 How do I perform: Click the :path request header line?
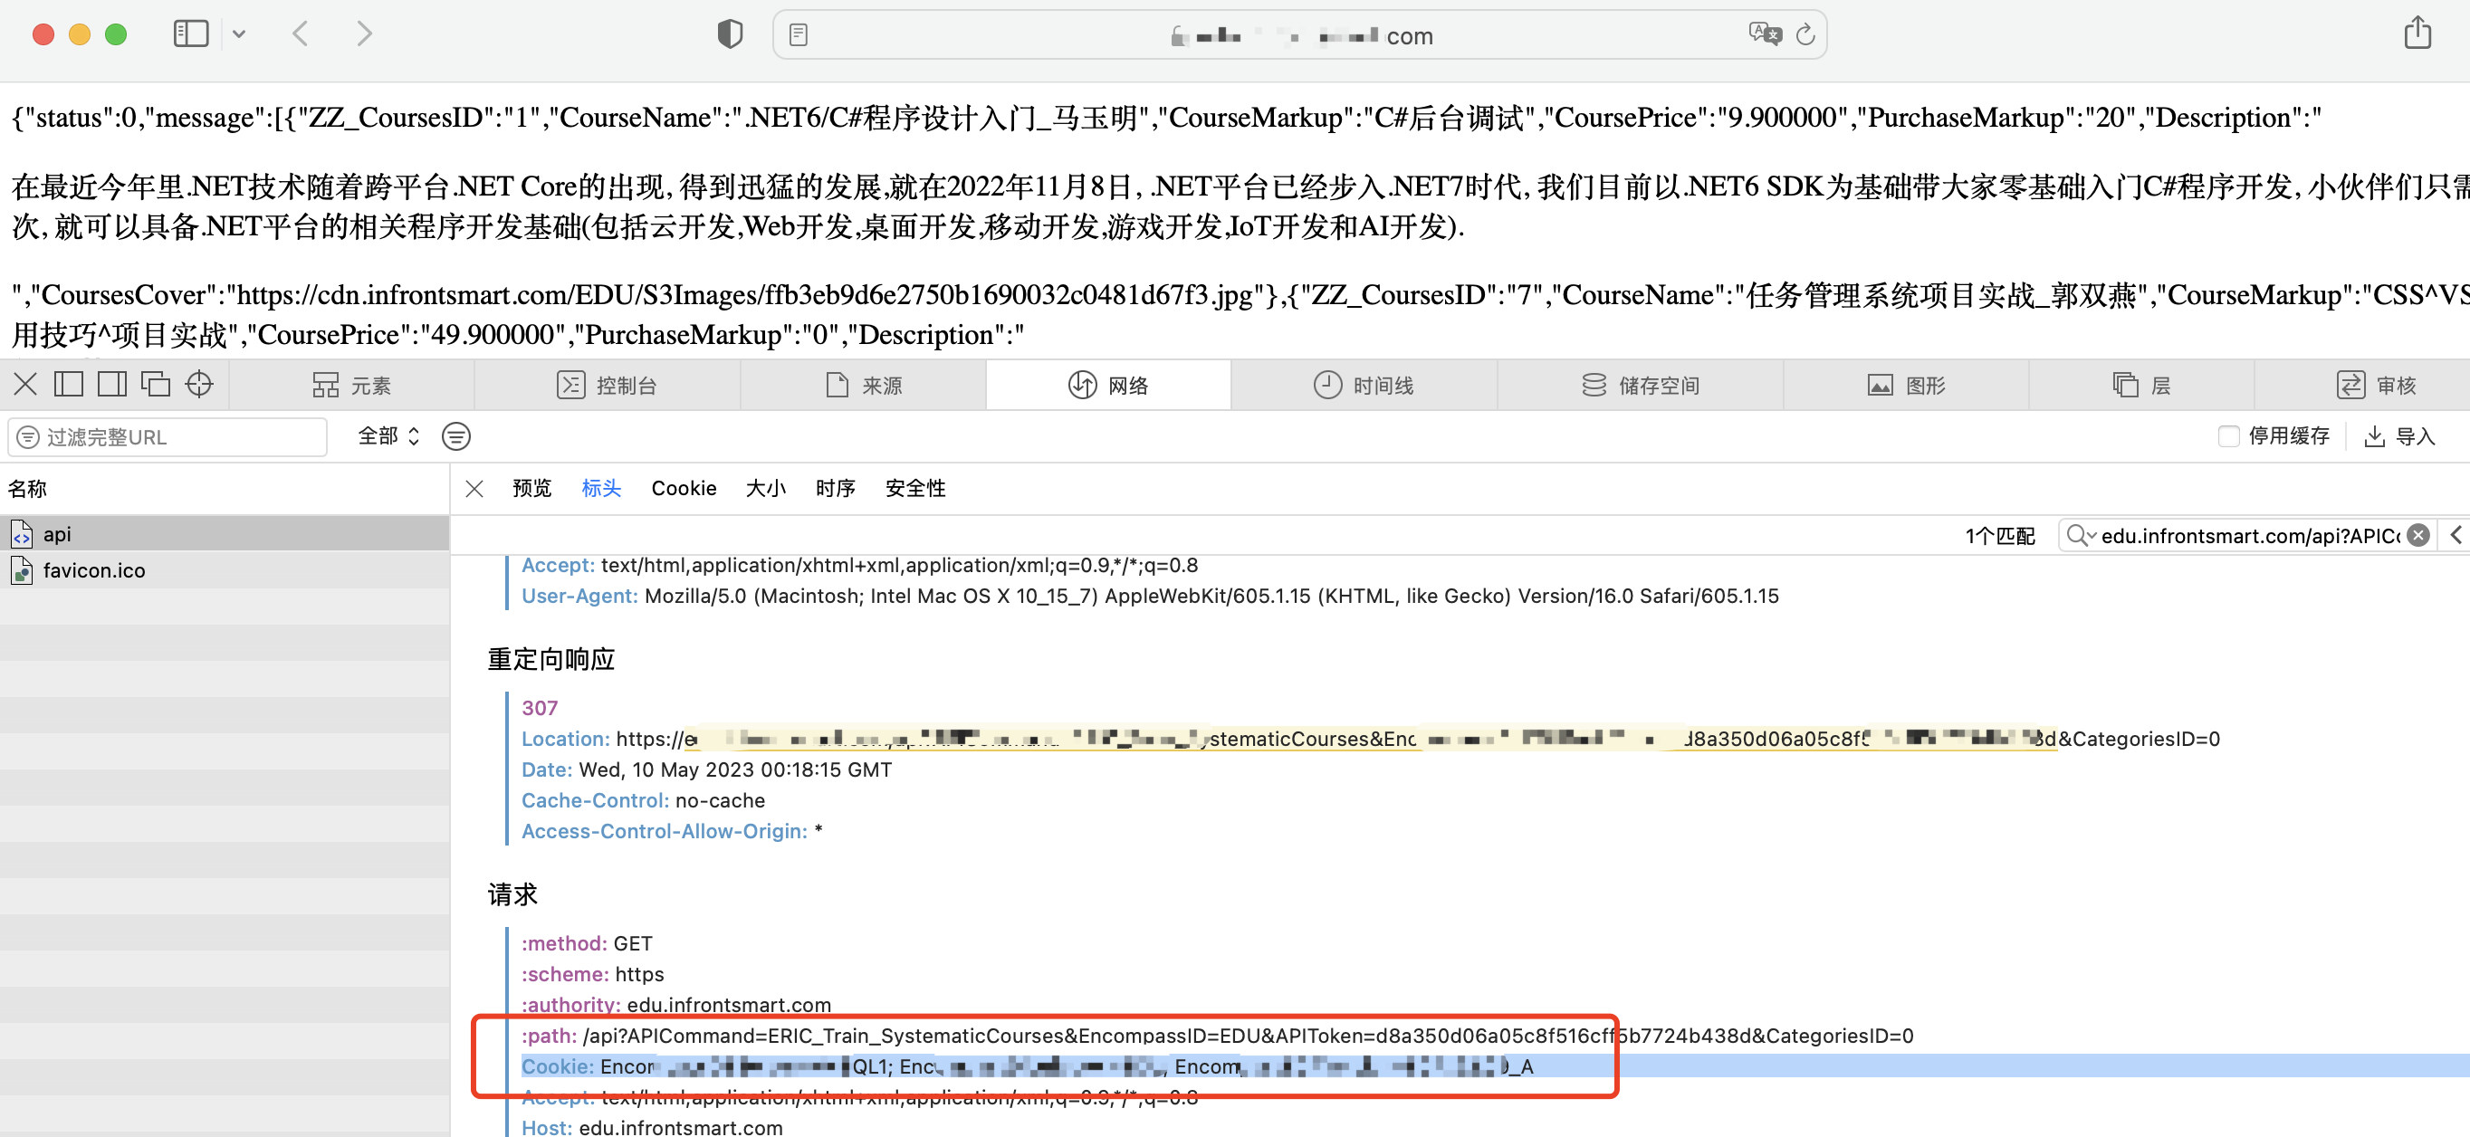[1217, 1036]
